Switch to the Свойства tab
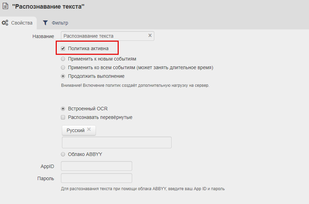This screenshot has width=309, height=204. pos(18,23)
